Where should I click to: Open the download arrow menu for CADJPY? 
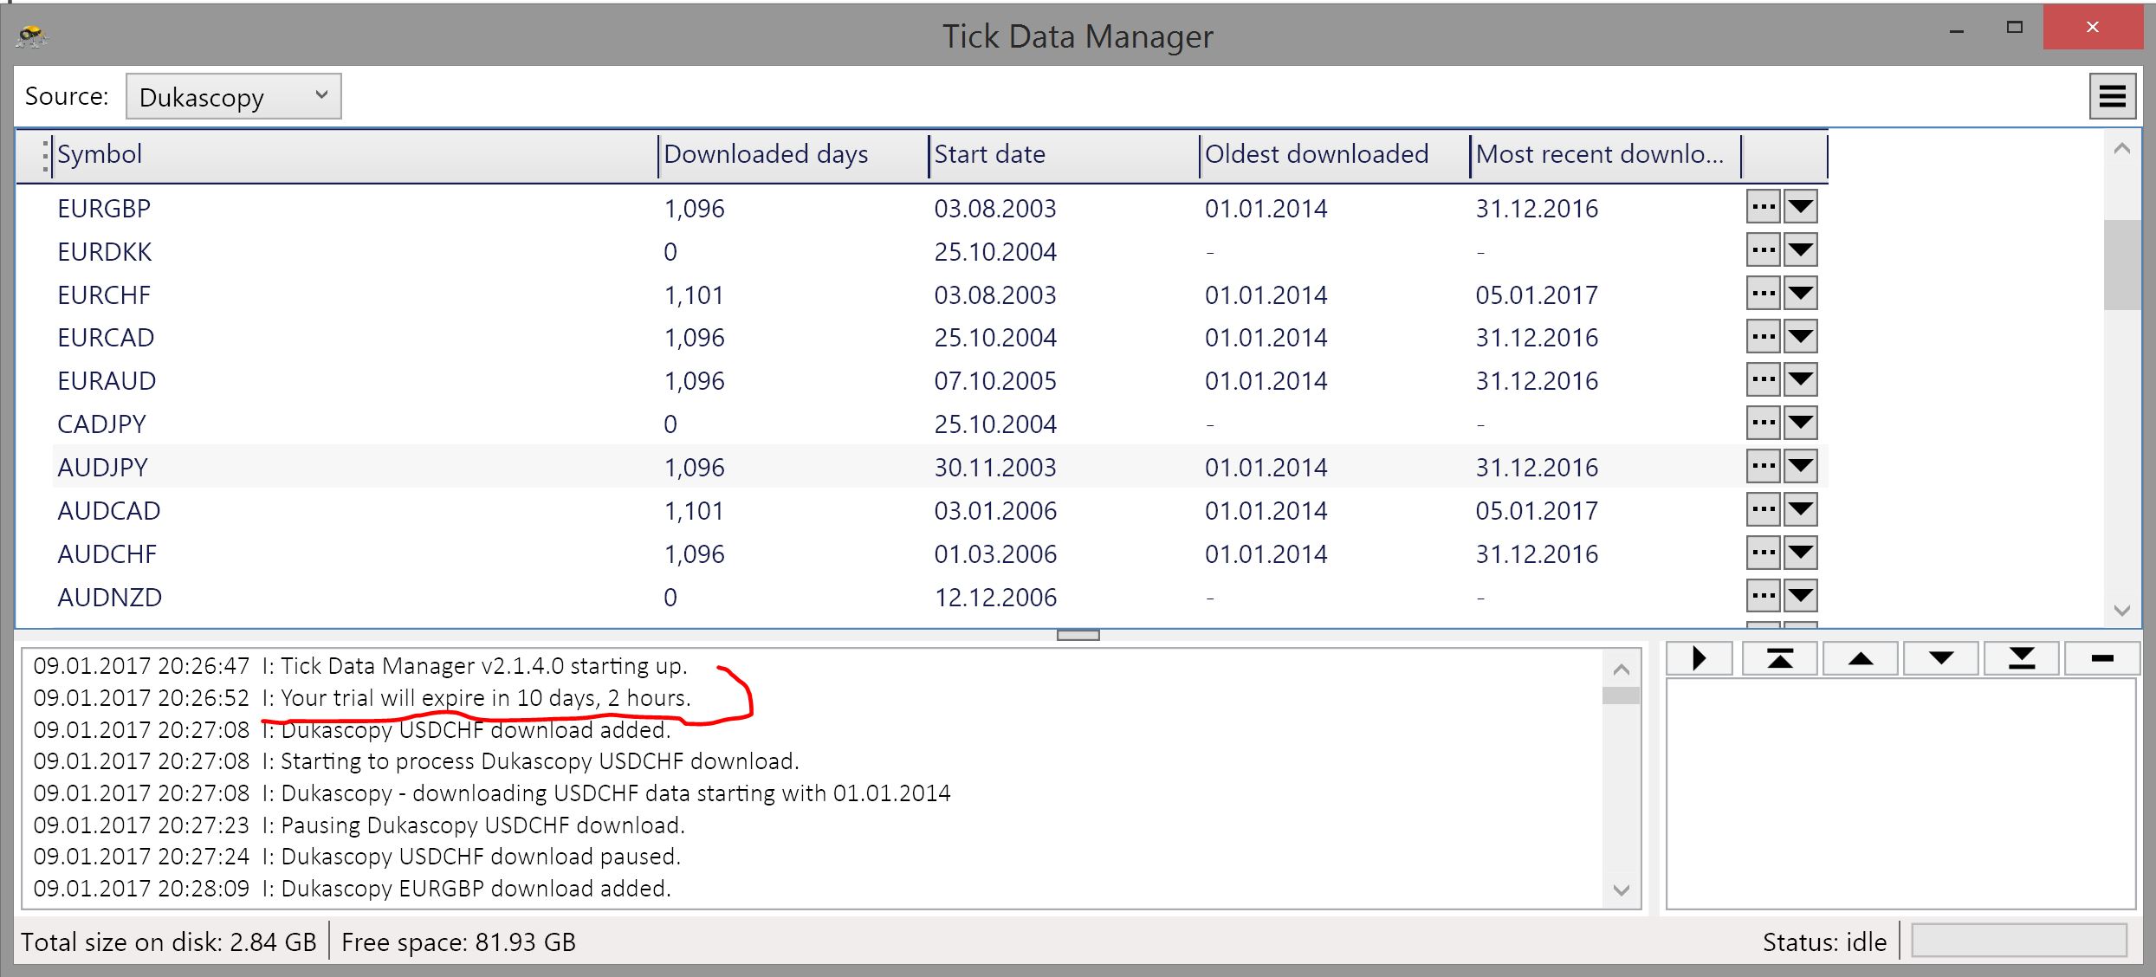click(1801, 424)
